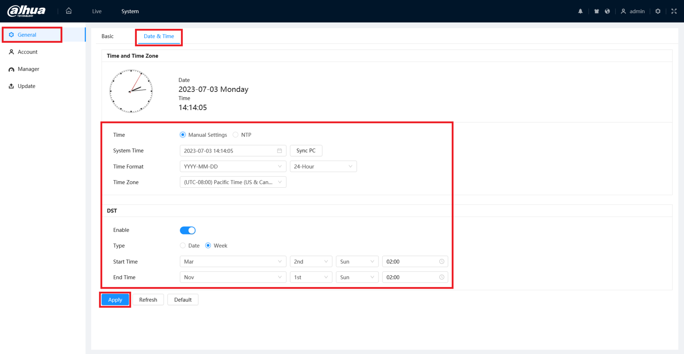Click clock icon in Start Time field

[442, 262]
